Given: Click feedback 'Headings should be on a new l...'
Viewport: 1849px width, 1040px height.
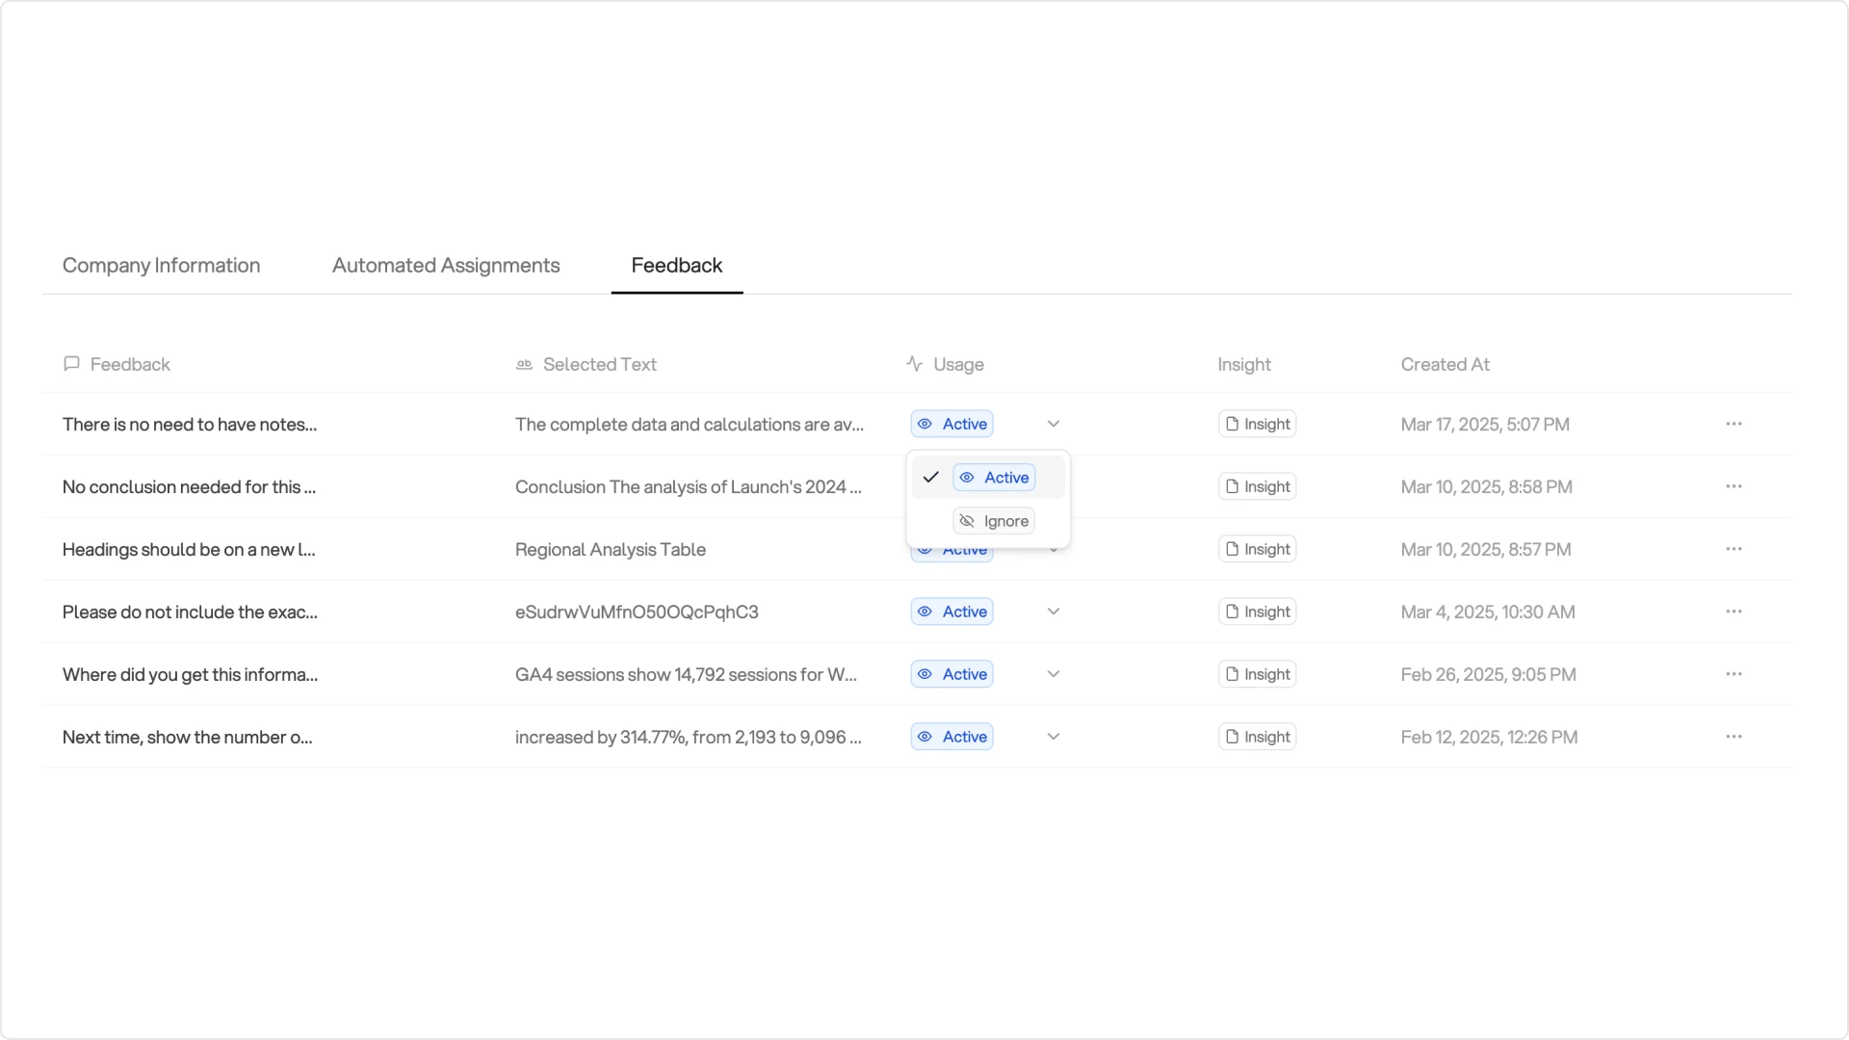Looking at the screenshot, I should point(189,549).
